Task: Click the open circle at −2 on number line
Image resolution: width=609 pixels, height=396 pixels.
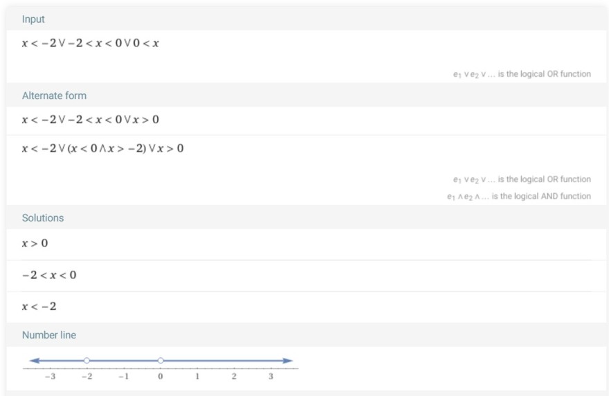Action: [87, 361]
